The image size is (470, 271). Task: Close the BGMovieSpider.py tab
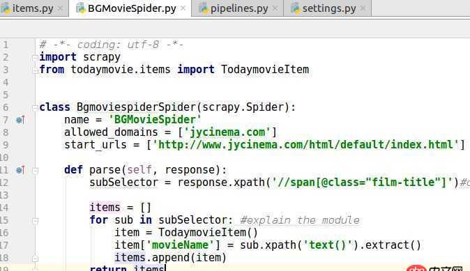183,8
